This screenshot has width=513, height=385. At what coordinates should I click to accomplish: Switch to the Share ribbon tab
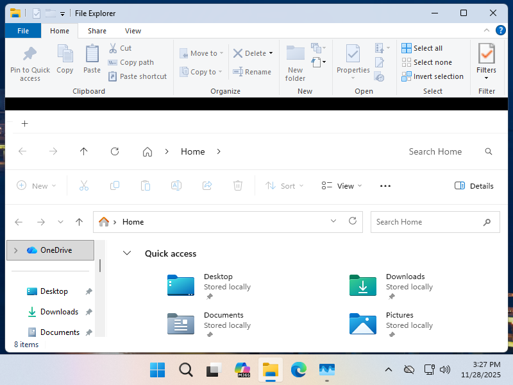(97, 31)
